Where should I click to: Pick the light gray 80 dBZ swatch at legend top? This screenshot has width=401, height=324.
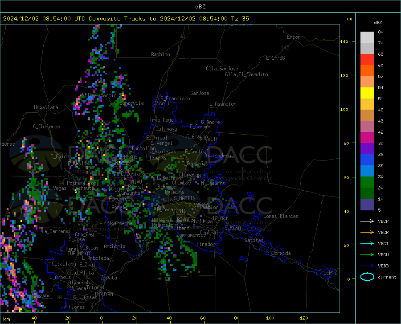pos(367,37)
